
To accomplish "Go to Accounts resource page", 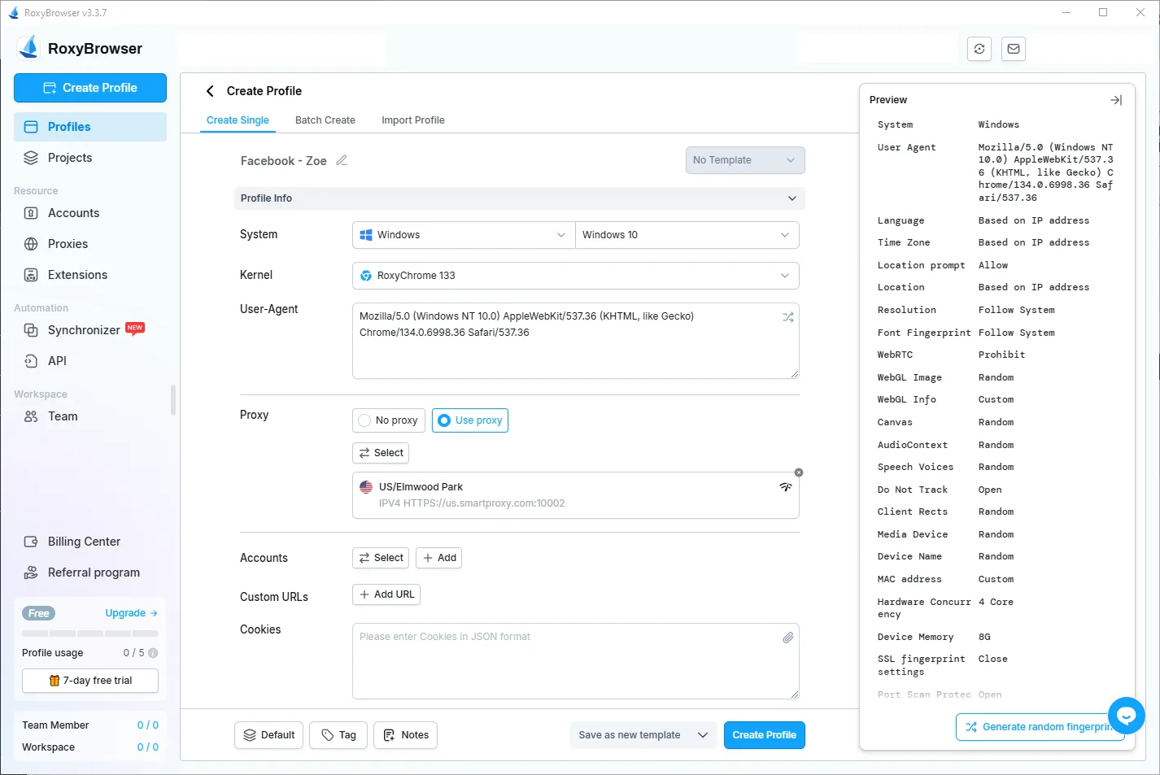I will 90,213.
